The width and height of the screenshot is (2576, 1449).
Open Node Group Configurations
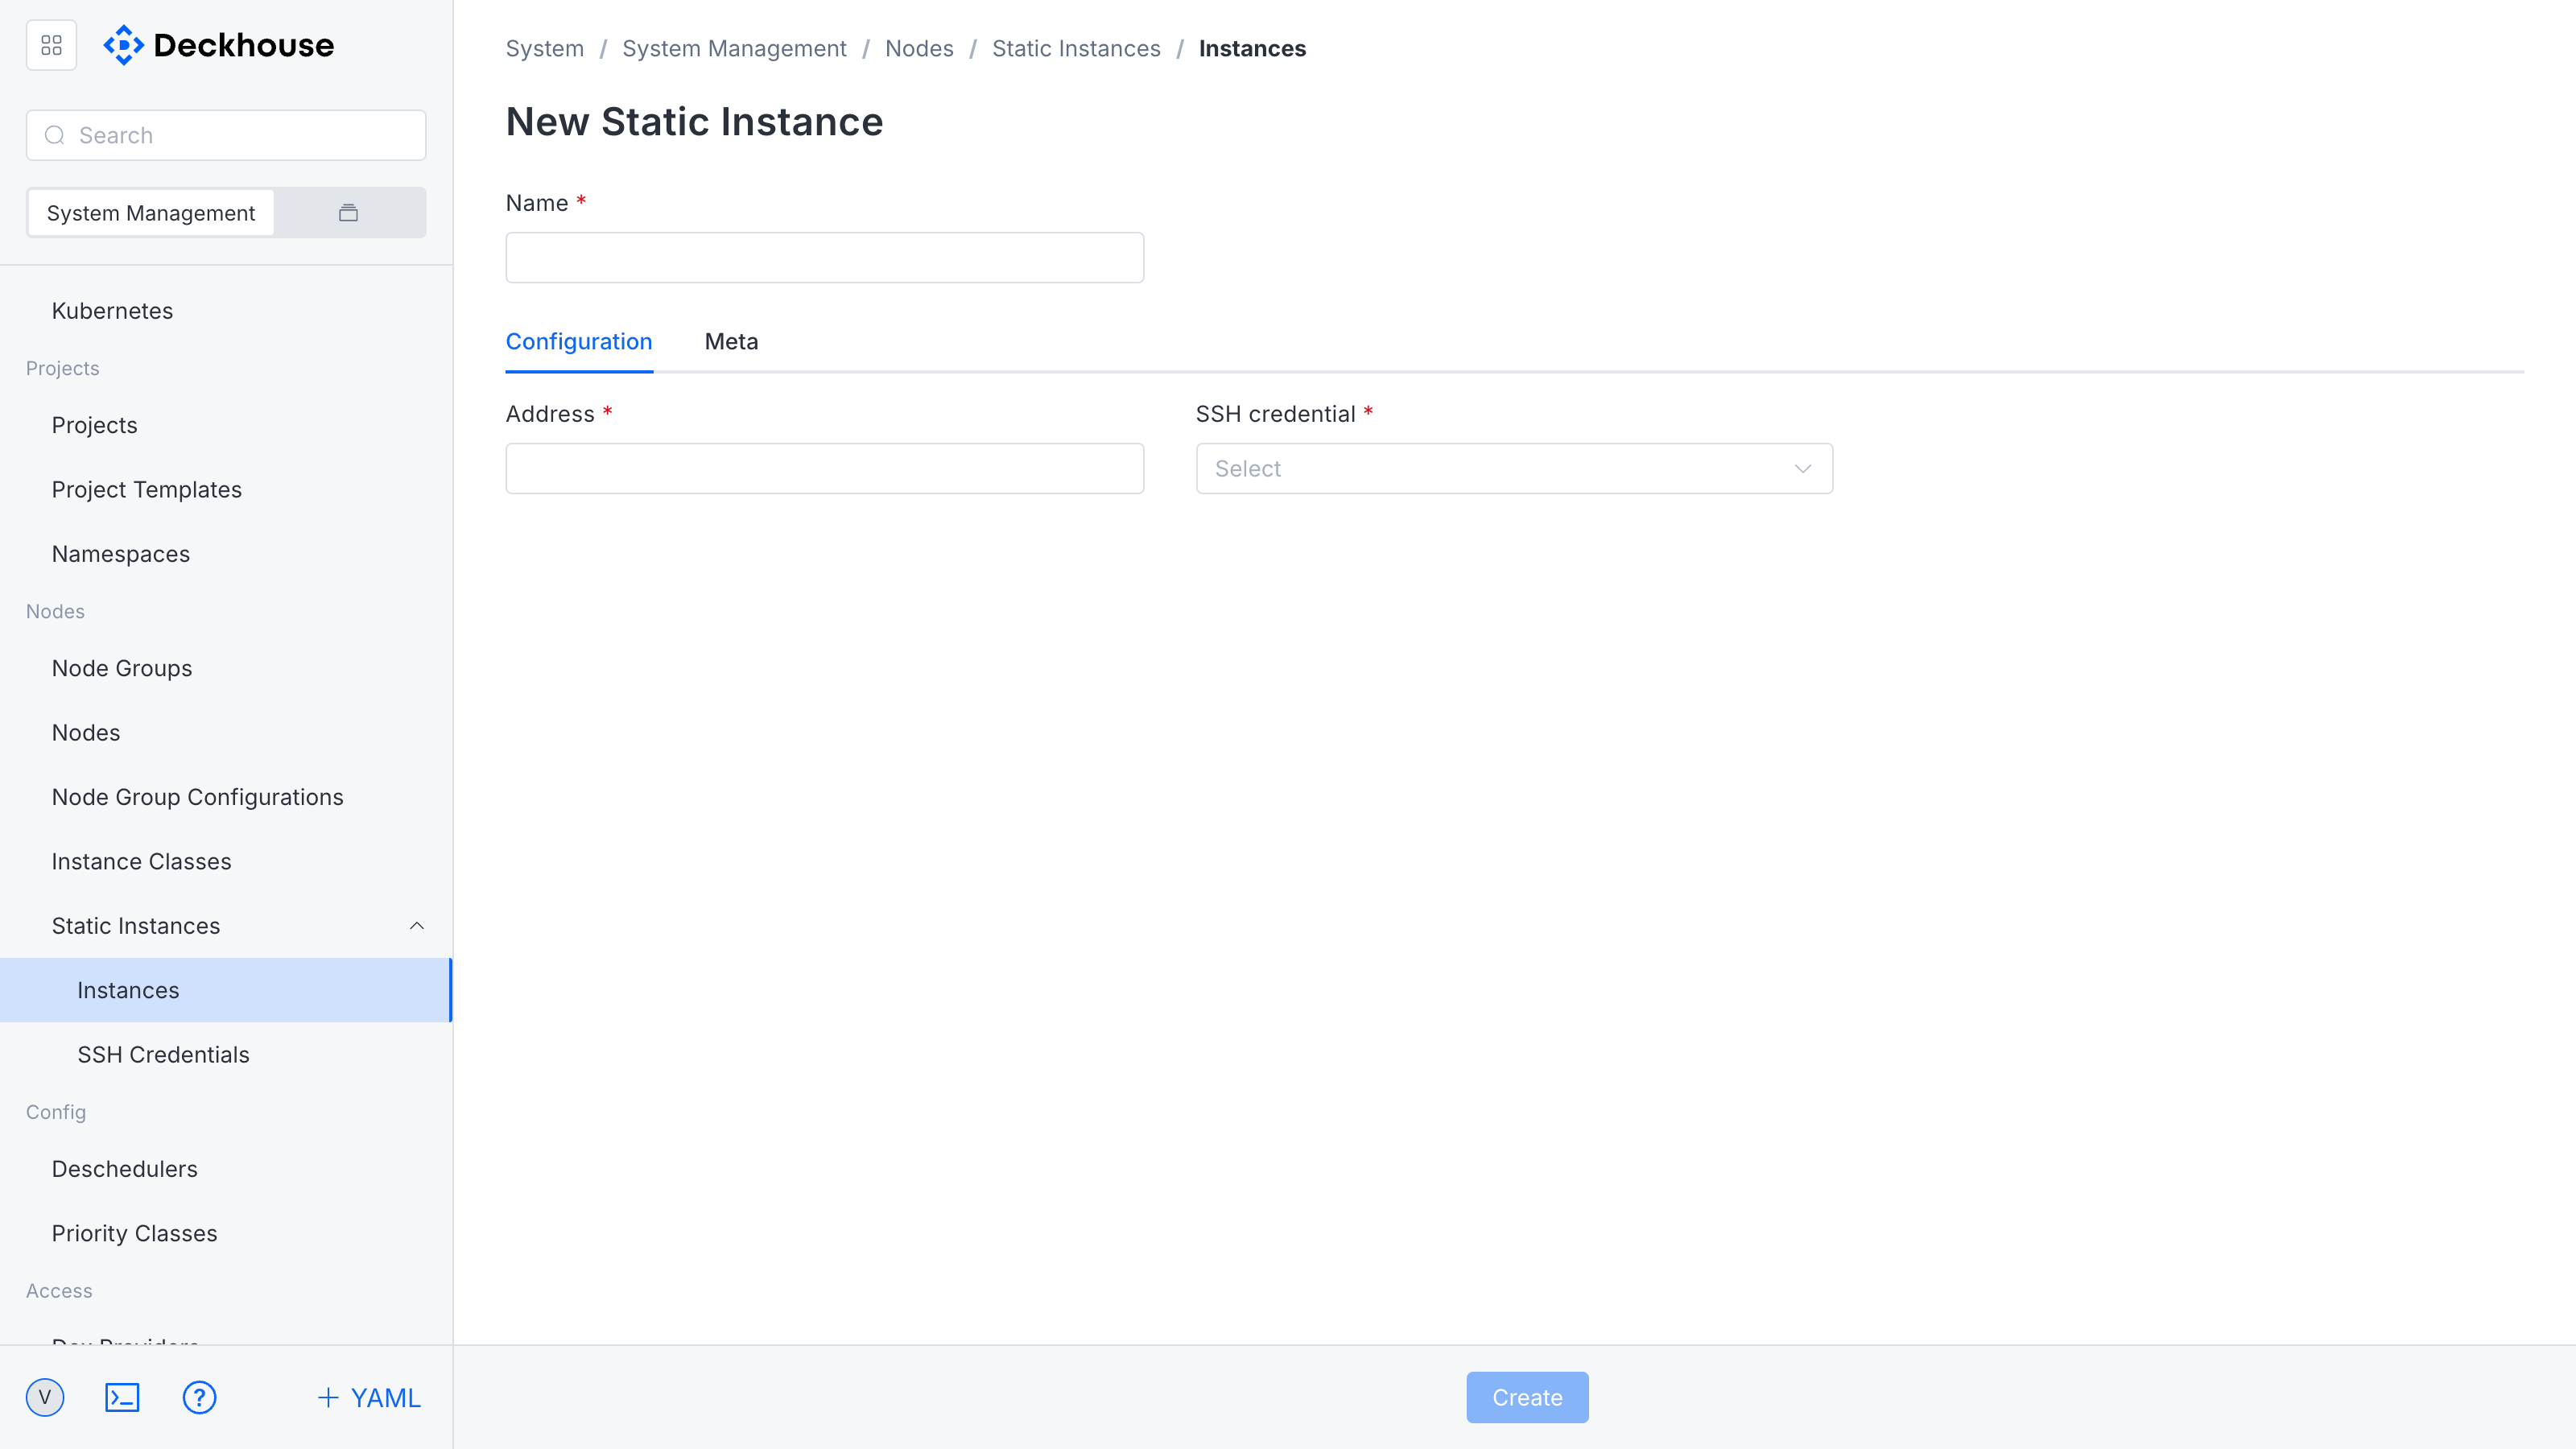[226, 797]
